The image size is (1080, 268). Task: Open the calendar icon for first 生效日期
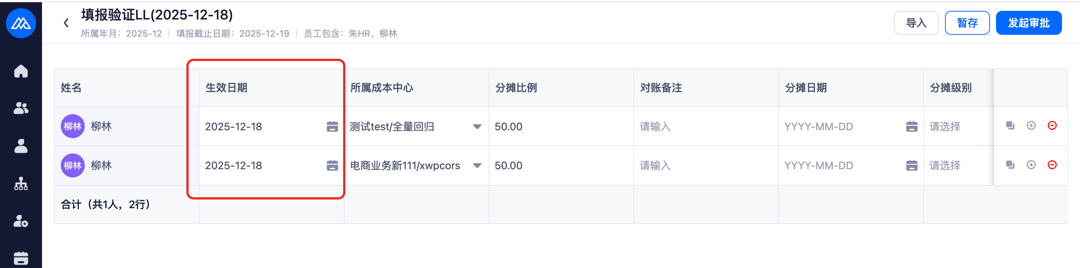332,127
